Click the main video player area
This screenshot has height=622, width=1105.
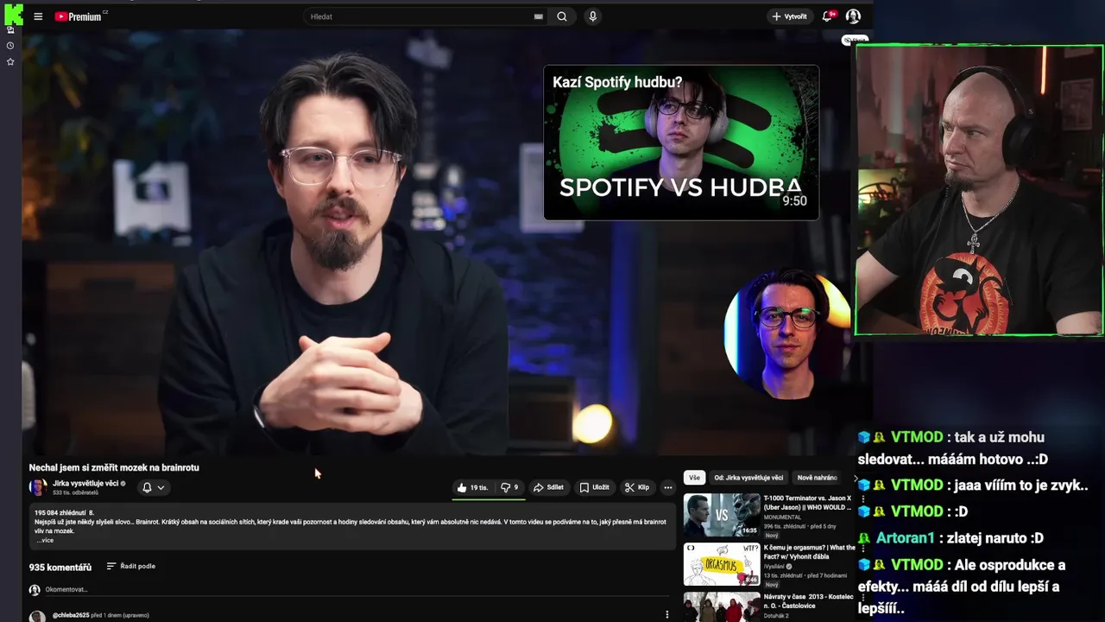pyautogui.click(x=436, y=242)
